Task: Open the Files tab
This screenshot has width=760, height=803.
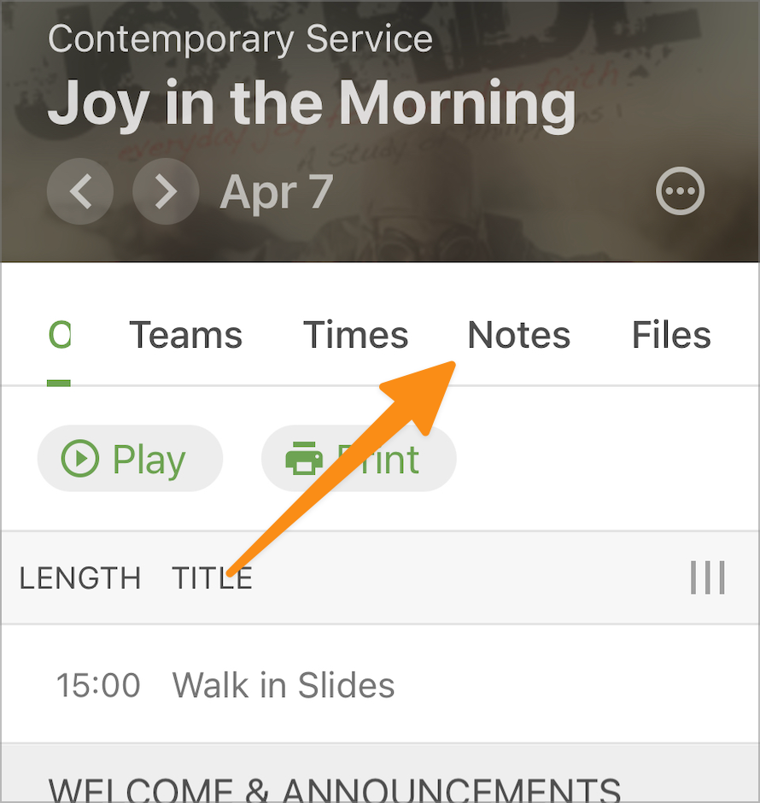Action: [x=671, y=336]
